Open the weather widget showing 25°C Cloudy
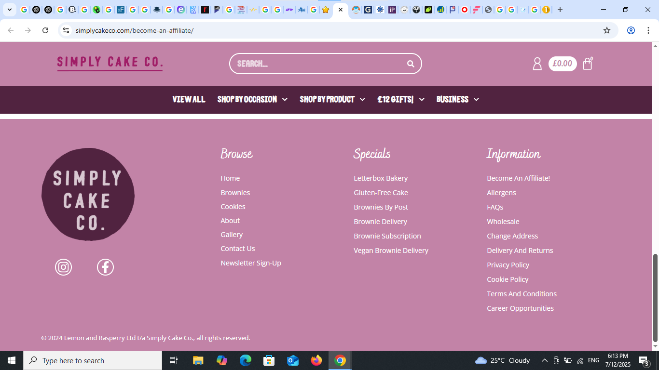 (x=502, y=360)
